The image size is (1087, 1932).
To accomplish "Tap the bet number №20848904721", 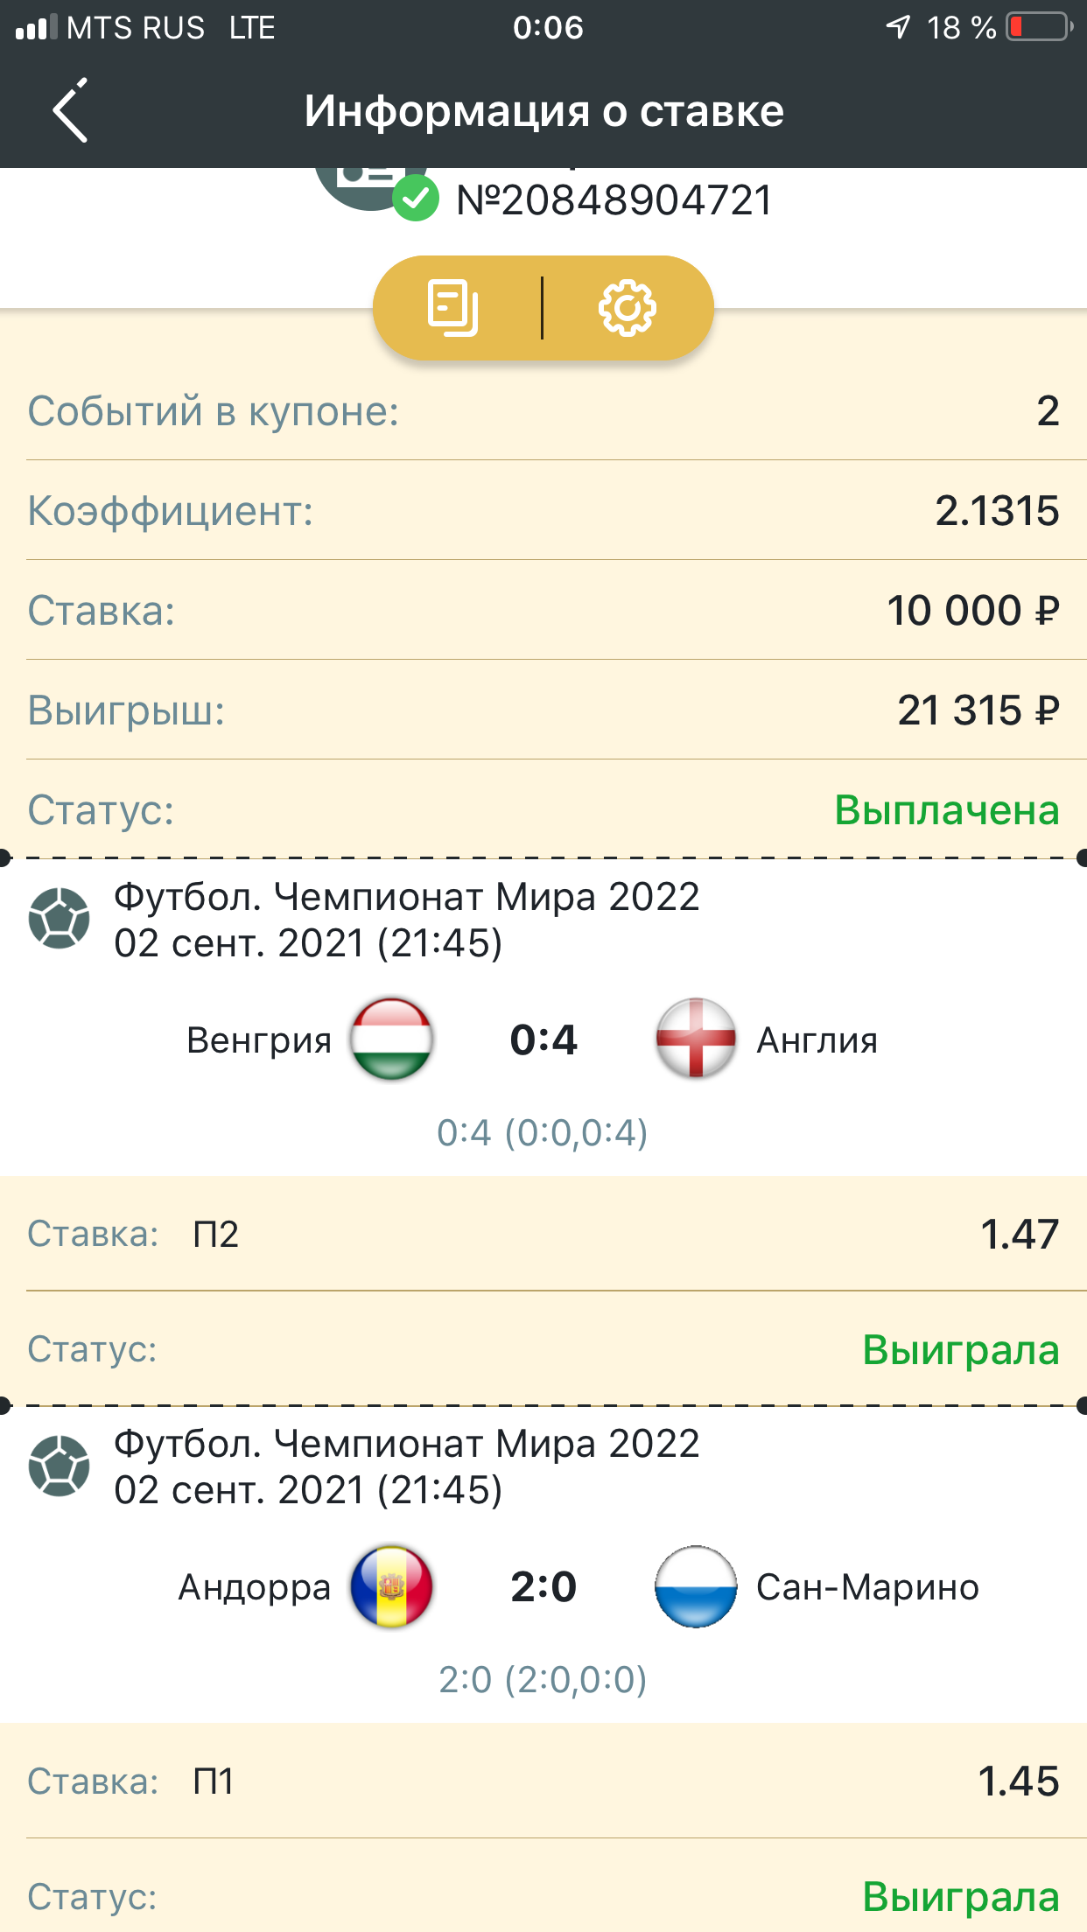I will [614, 200].
